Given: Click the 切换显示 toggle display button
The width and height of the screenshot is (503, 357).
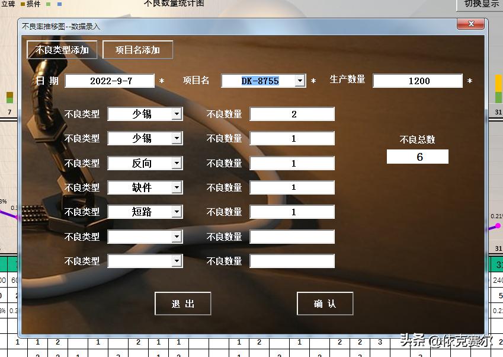Looking at the screenshot, I should [x=481, y=4].
